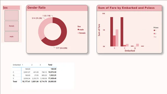Viewport: 167px width, 94px height.
Task: Click the C label on the Embarked axis
Action: pos(125,48)
